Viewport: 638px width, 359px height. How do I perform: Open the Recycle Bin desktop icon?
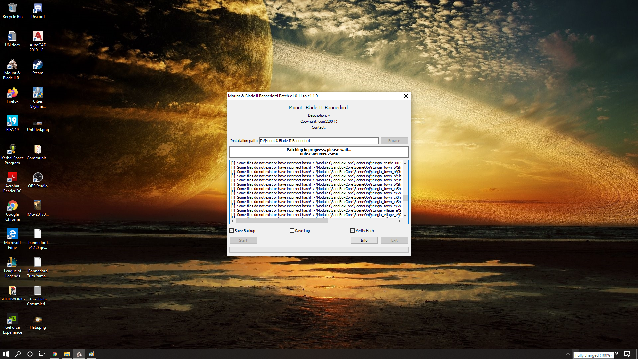pyautogui.click(x=12, y=11)
